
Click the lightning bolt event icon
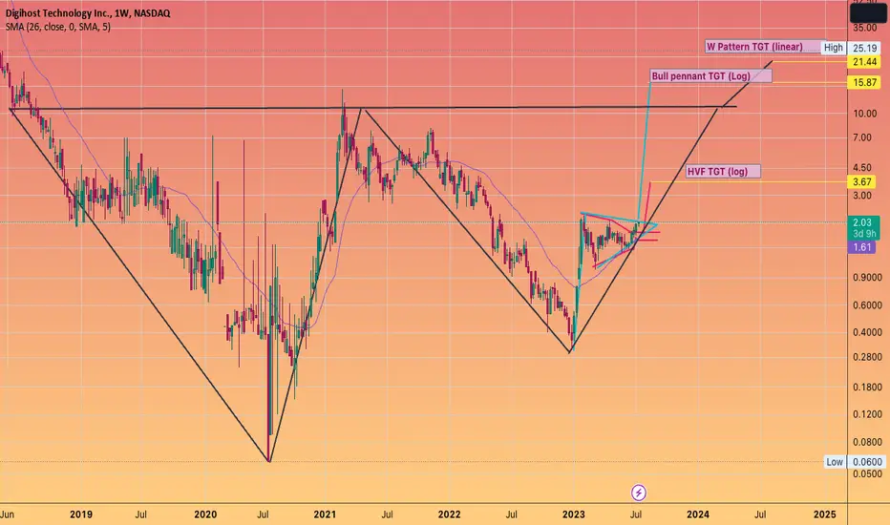pyautogui.click(x=639, y=493)
